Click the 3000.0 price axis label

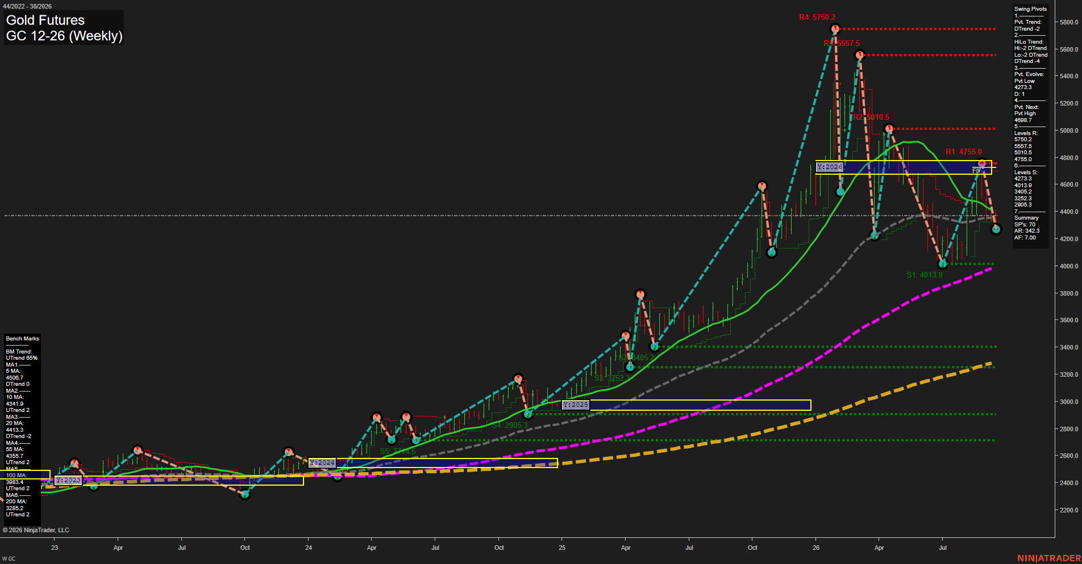(x=1068, y=402)
